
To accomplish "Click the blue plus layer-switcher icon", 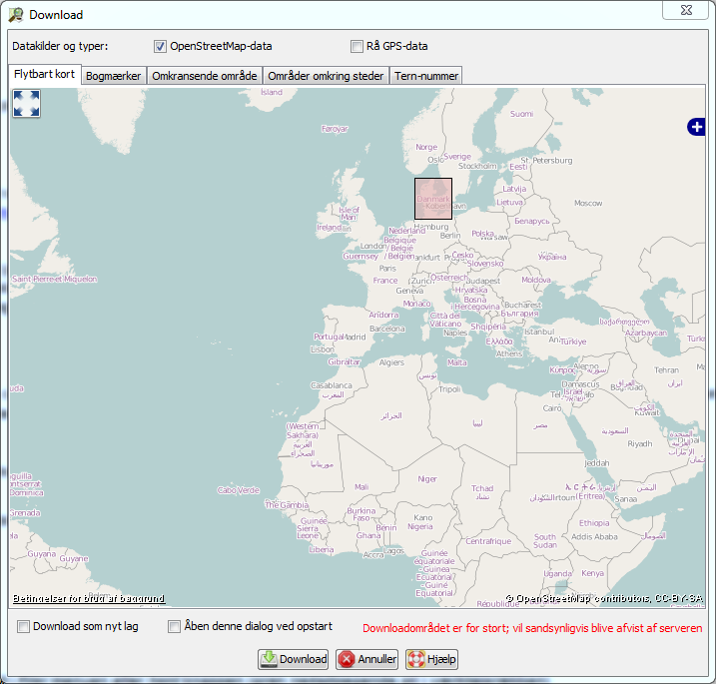I will coord(696,127).
